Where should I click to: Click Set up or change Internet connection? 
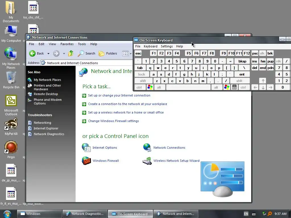(x=119, y=95)
